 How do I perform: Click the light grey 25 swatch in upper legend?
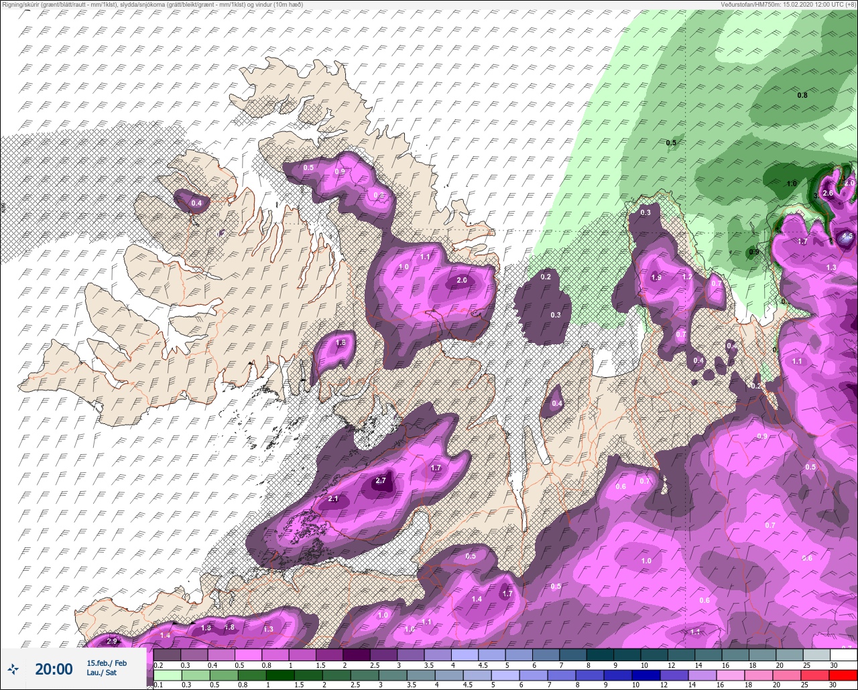pyautogui.click(x=816, y=654)
